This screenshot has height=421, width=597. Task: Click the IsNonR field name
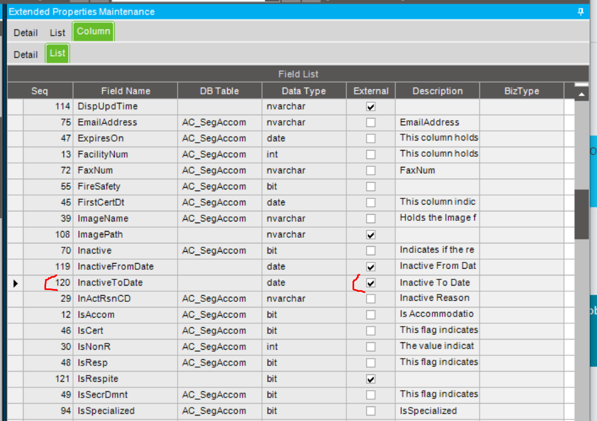125,347
